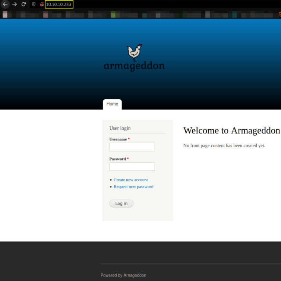
Task: Click the browser forward arrow
Action: click(15, 4)
